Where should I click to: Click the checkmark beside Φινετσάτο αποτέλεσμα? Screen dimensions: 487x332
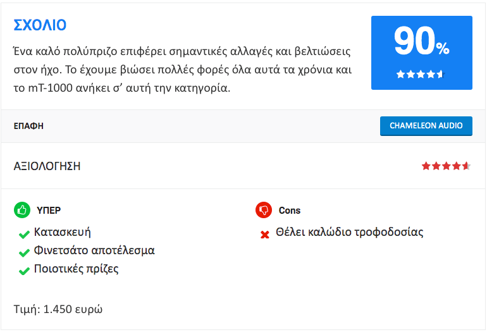point(24,253)
